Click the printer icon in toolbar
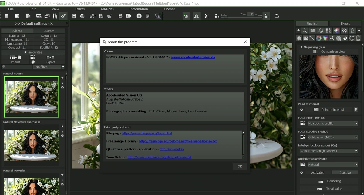Viewport: 364px width, 195px height. [82, 16]
